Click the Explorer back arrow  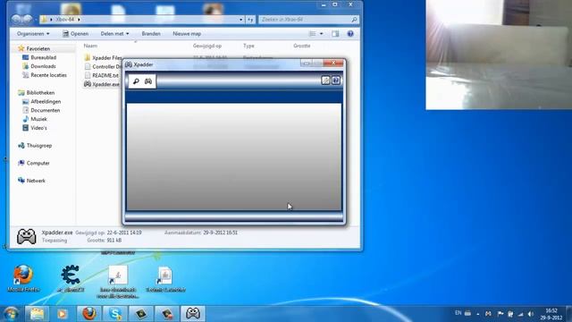coord(16,19)
